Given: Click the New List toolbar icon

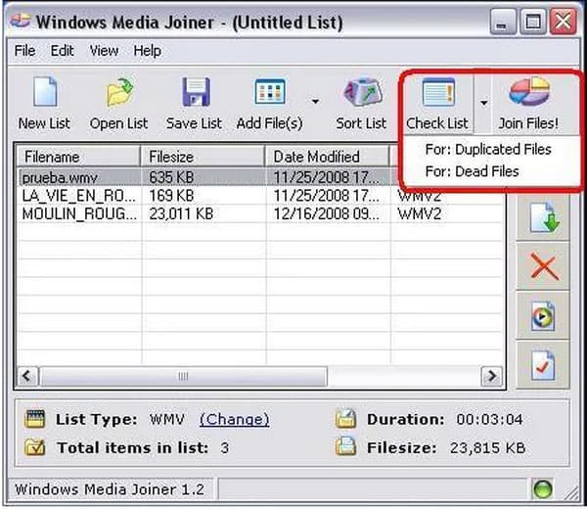Looking at the screenshot, I should click(x=45, y=92).
